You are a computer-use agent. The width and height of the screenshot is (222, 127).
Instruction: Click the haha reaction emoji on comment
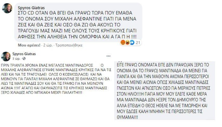(127, 42)
